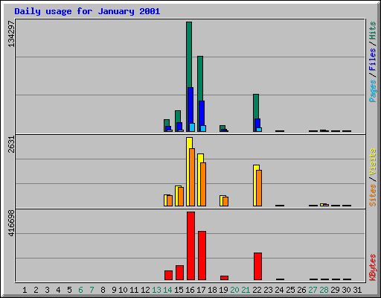The height and width of the screenshot is (298, 381).
Task: Click day label 22 on the x-axis
Action: 257,290
